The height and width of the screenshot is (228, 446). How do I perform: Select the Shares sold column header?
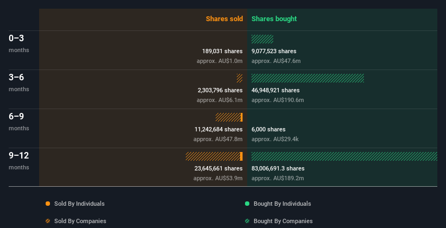[x=224, y=19]
